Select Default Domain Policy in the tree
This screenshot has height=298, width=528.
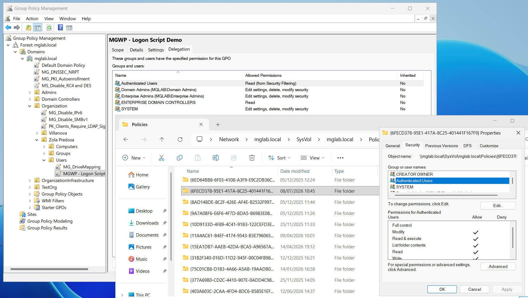click(x=63, y=65)
